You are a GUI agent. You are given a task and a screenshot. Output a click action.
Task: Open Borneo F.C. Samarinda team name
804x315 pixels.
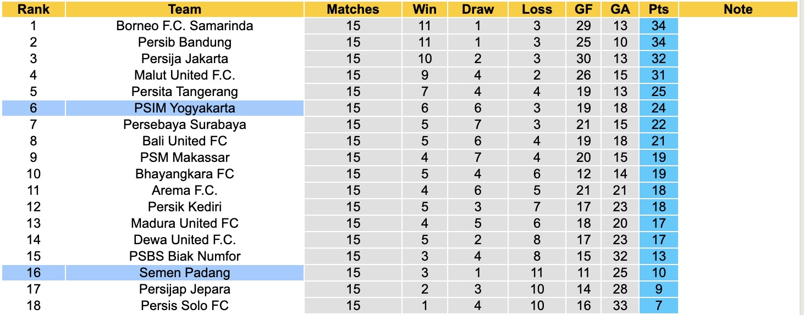(x=185, y=26)
